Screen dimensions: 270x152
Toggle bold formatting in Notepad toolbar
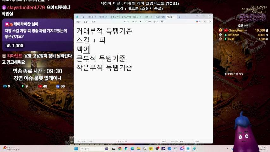pos(141,22)
